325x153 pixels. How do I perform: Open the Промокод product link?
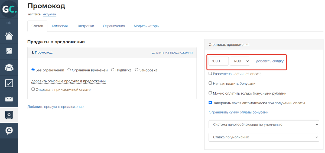pyautogui.click(x=44, y=52)
